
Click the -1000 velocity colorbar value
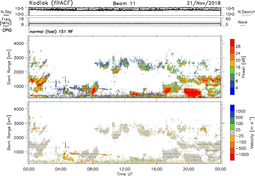(x=242, y=154)
